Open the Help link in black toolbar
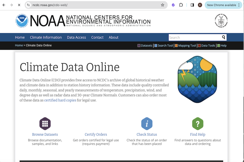Image resolution: width=244 pixels, height=162 pixels. (x=223, y=46)
